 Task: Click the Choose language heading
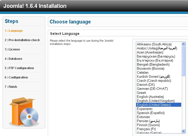70,22
